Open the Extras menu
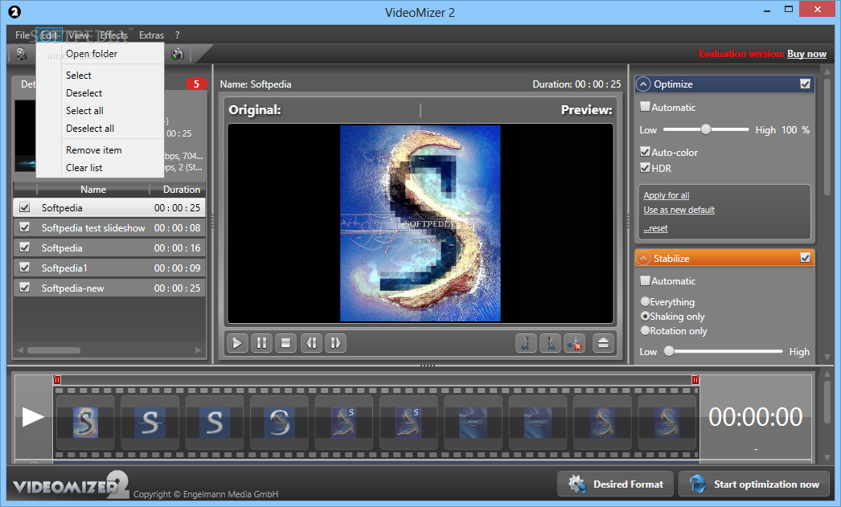841x507 pixels. [x=151, y=35]
